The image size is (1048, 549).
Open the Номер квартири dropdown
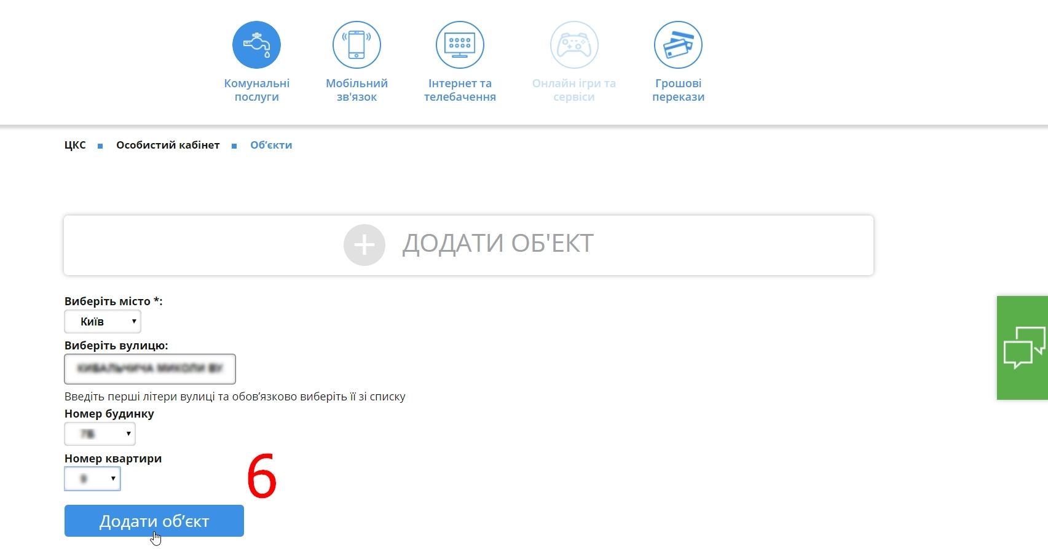coord(92,479)
